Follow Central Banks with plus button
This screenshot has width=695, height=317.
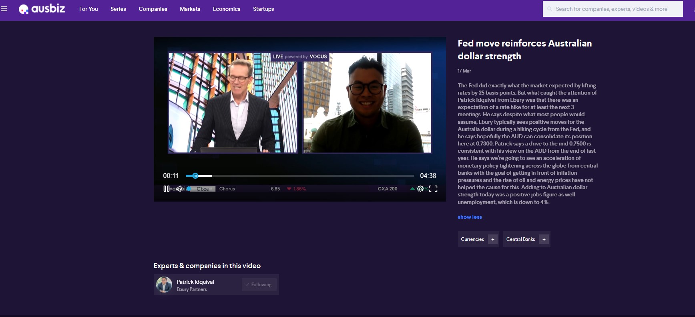(544, 239)
